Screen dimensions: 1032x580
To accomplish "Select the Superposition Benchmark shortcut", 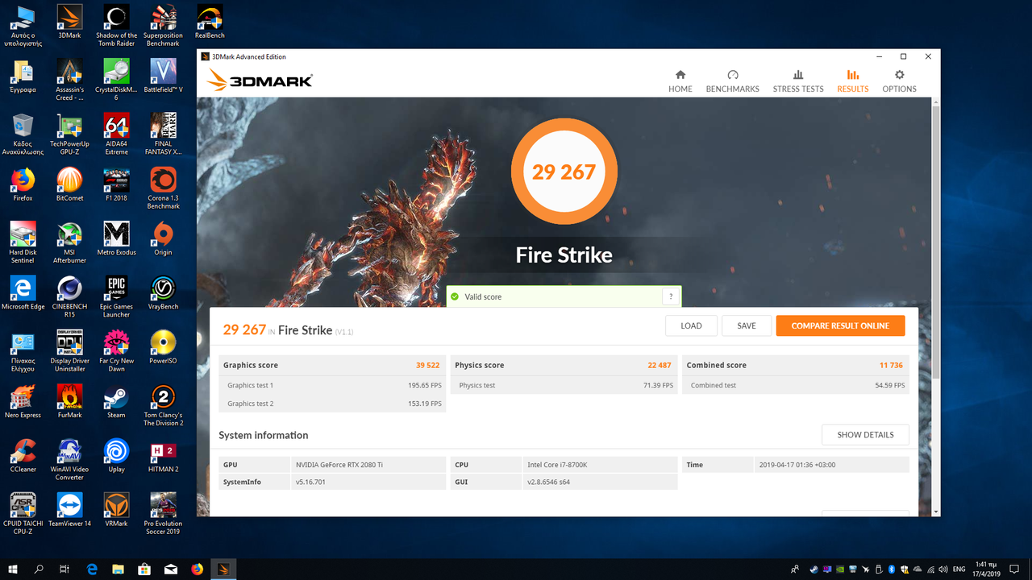I will pos(163,27).
